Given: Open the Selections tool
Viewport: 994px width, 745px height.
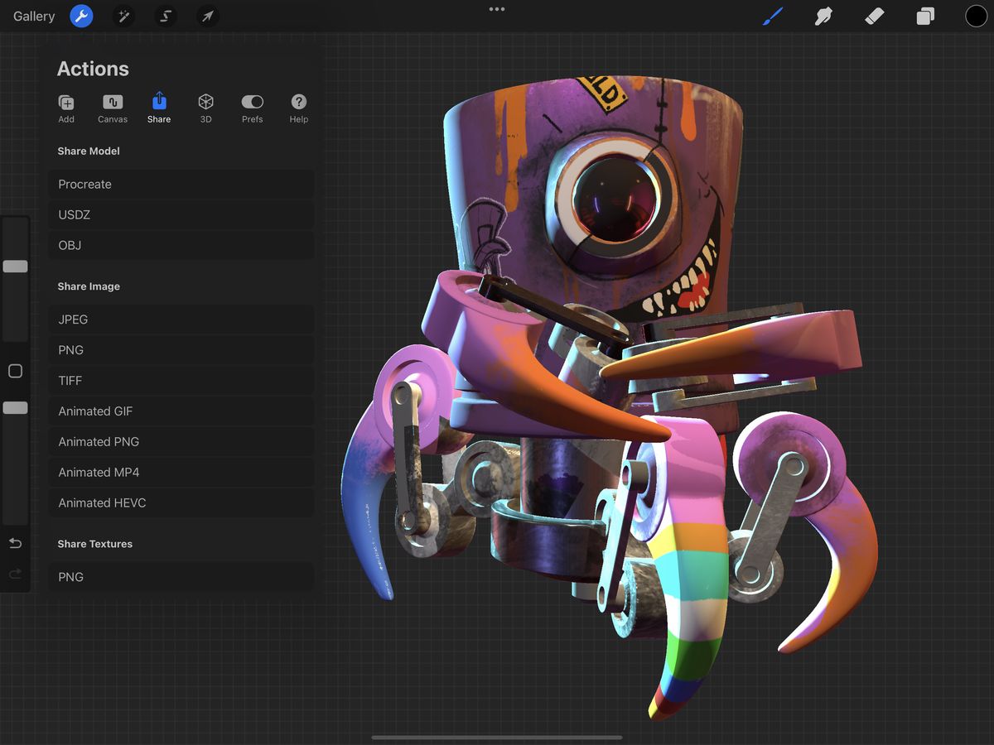Looking at the screenshot, I should [x=165, y=16].
